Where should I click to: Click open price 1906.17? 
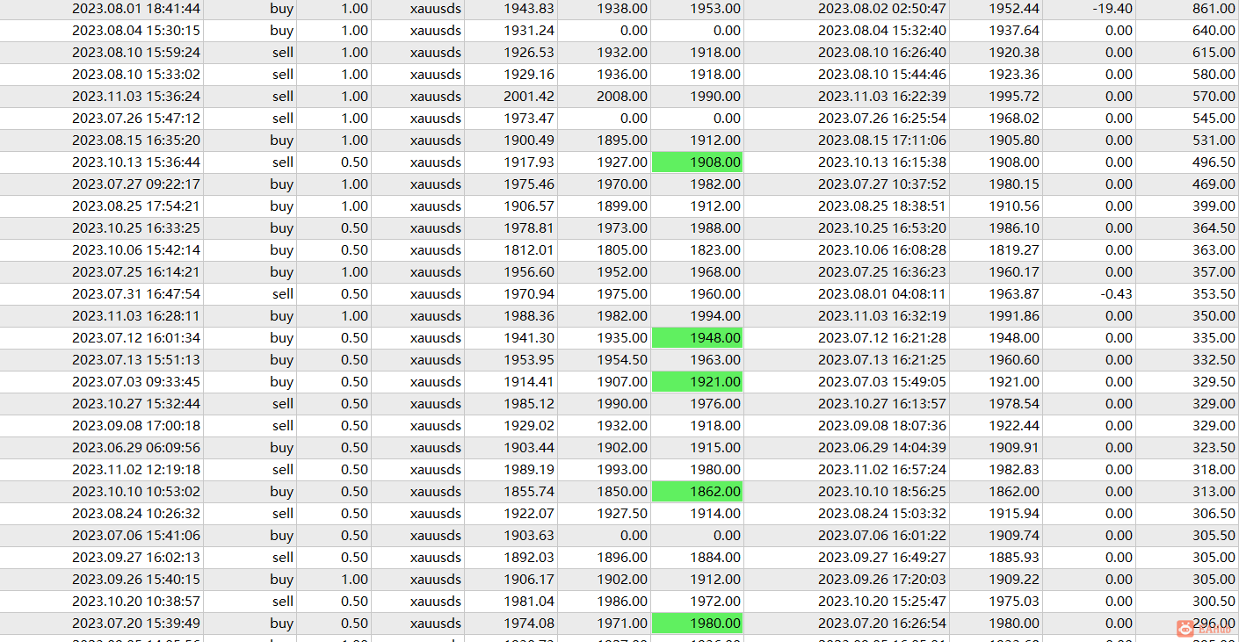pyautogui.click(x=529, y=580)
